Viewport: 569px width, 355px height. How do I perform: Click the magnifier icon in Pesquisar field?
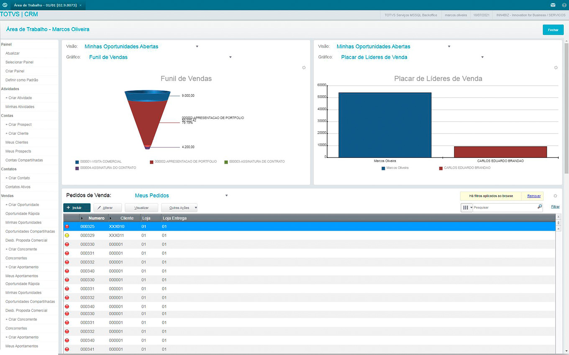point(540,207)
